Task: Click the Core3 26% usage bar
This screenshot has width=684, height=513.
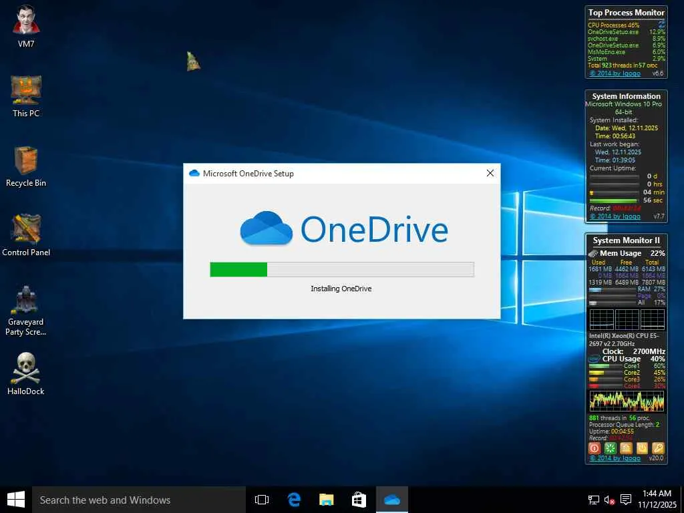Action: tap(605, 379)
